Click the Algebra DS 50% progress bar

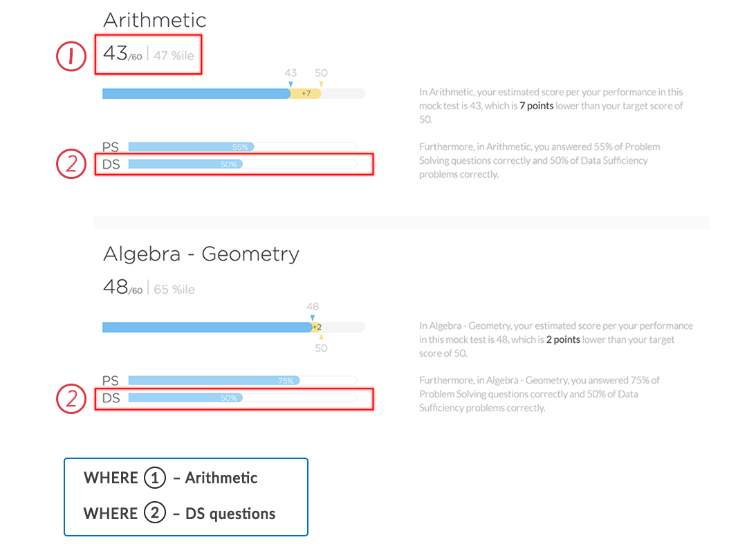click(243, 397)
